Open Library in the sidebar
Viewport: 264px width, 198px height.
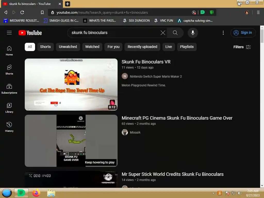(x=9, y=108)
